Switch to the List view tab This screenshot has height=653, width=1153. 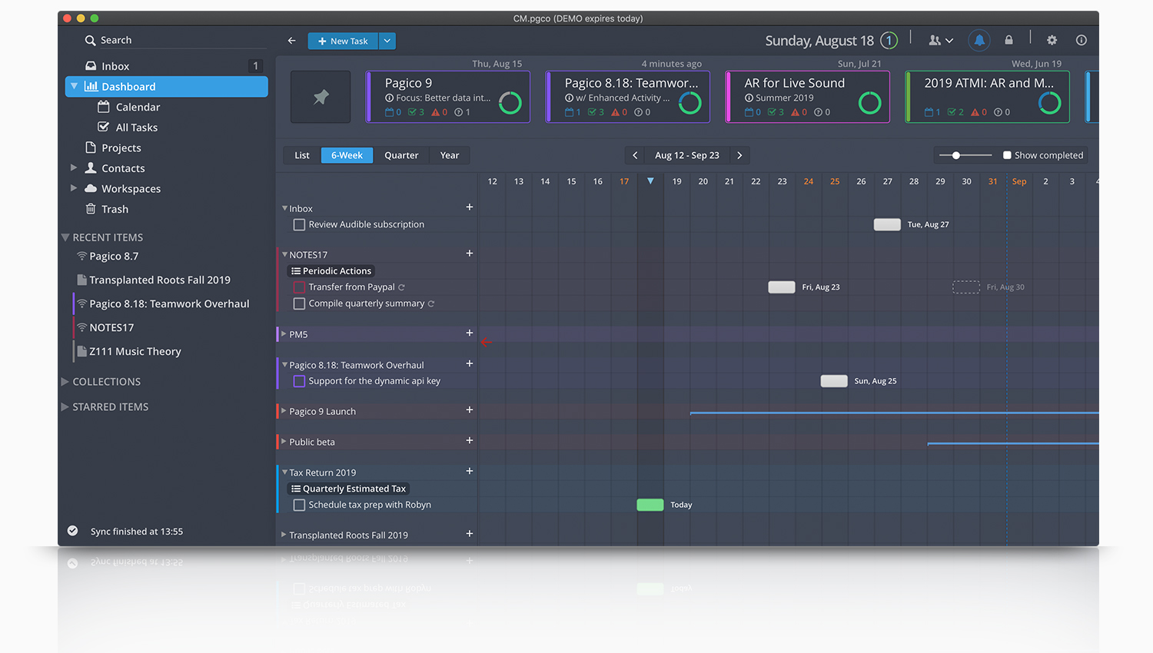(302, 155)
